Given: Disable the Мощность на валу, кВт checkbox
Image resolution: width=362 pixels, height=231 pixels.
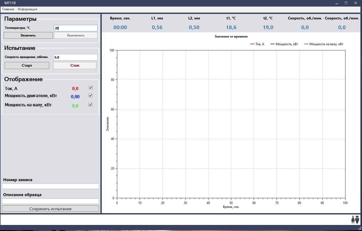Looking at the screenshot, I should tap(90, 105).
